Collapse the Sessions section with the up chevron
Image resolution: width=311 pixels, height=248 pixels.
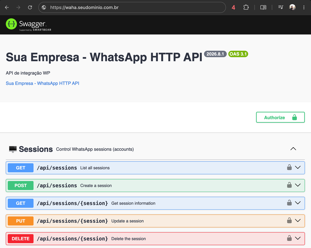point(293,149)
